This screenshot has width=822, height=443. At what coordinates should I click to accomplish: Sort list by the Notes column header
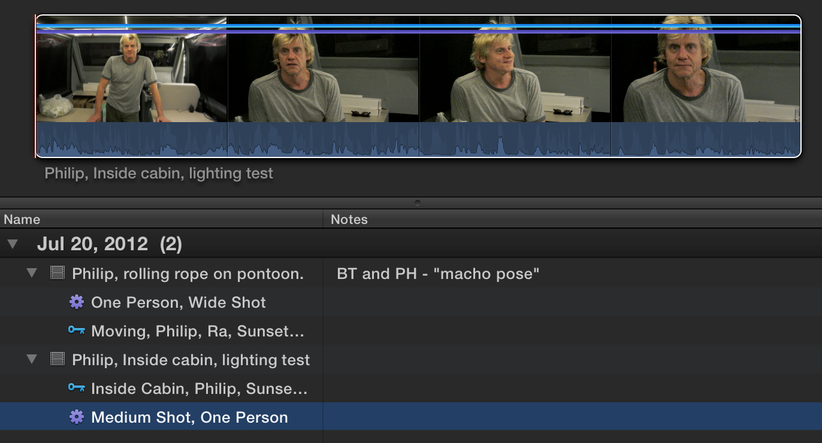(x=573, y=219)
